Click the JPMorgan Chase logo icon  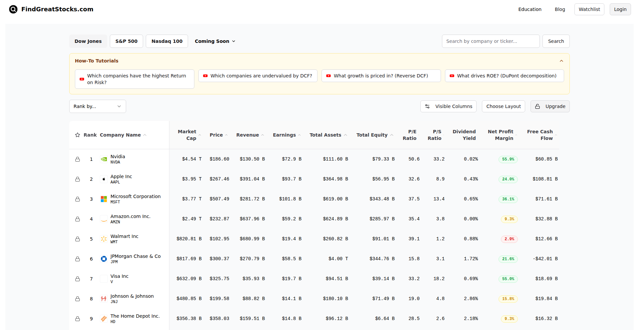(x=104, y=259)
